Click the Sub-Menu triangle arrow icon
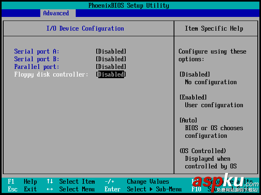The image size is (261, 195). pyautogui.click(x=151, y=189)
